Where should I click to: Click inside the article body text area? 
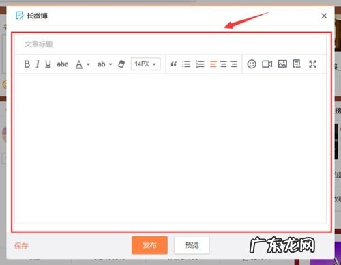170,148
